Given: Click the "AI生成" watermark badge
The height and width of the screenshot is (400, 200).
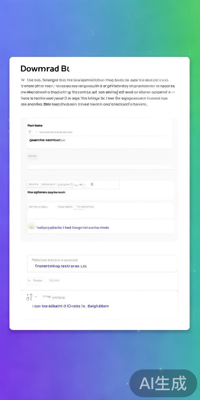Looking at the screenshot, I should pyautogui.click(x=163, y=383).
